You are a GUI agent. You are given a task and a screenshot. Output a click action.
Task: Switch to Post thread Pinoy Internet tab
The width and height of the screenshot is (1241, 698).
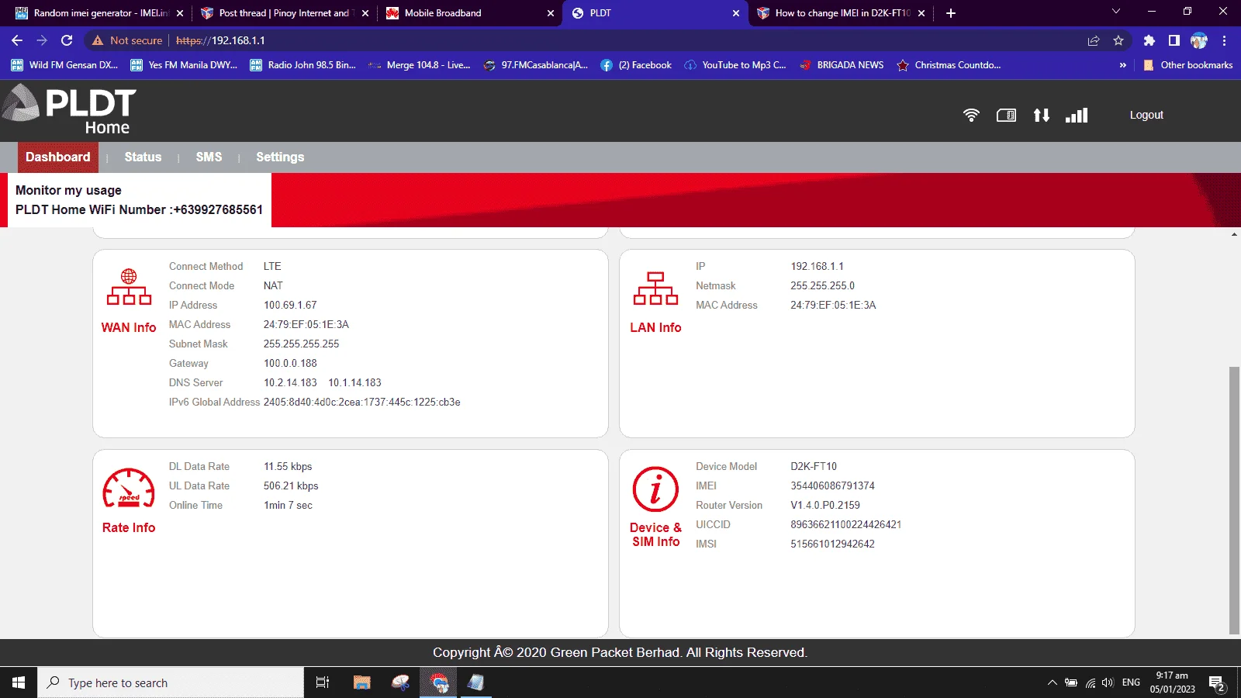click(283, 13)
